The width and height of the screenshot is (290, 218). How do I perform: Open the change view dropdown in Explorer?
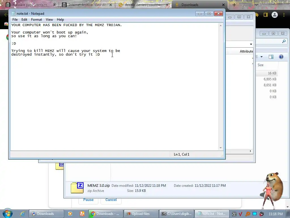(x=261, y=57)
